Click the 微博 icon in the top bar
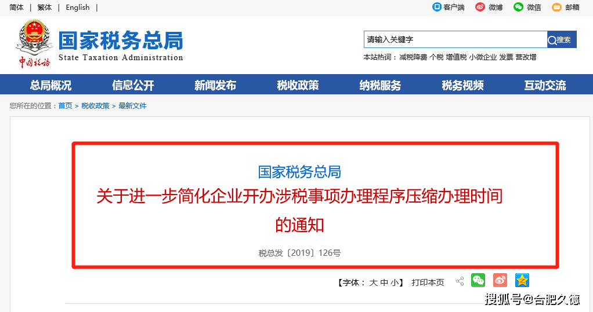The image size is (593, 312). pos(480,7)
